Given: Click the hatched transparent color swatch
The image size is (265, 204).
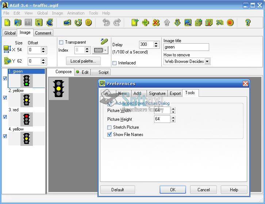Looking at the screenshot, I should 99,50.
